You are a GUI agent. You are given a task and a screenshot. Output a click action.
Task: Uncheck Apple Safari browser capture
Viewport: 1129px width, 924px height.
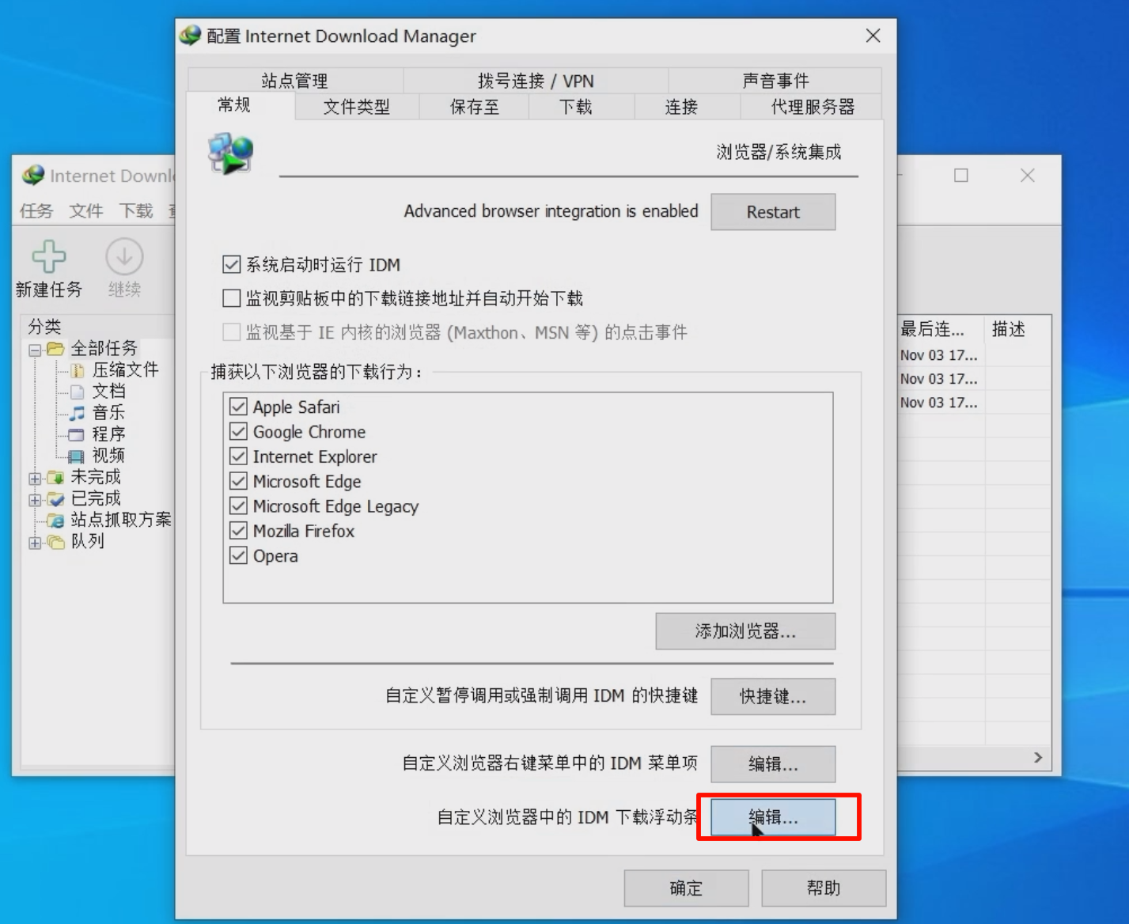(238, 407)
